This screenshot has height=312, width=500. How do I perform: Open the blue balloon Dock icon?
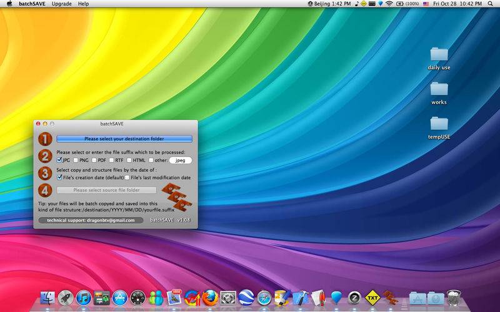[336, 298]
